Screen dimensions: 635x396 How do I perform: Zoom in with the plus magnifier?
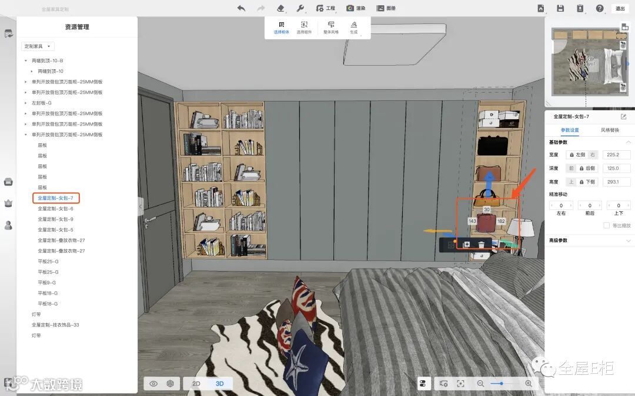(529, 384)
